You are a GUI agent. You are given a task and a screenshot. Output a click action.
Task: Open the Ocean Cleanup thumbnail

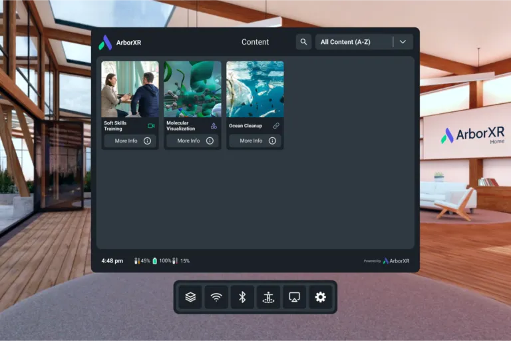[255, 89]
